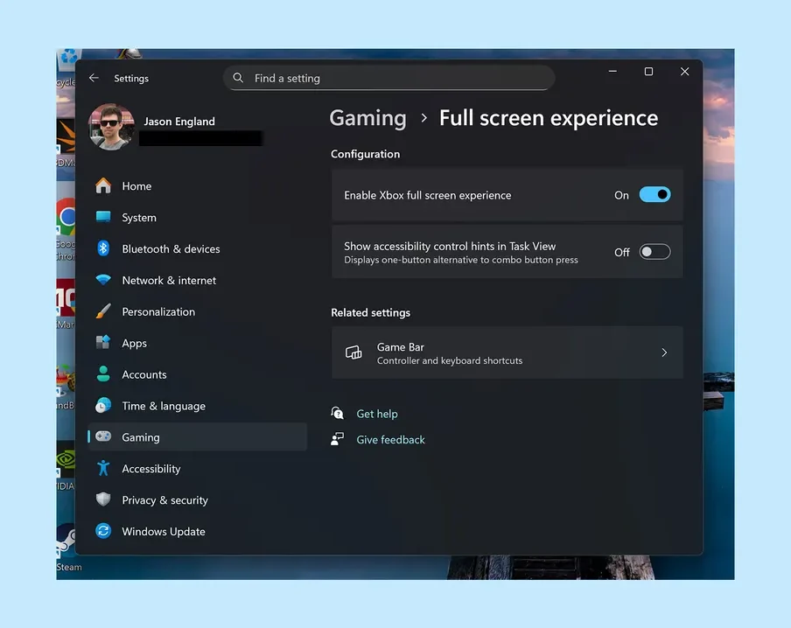Viewport: 791px width, 628px height.
Task: Open Windows Update settings
Action: [161, 531]
